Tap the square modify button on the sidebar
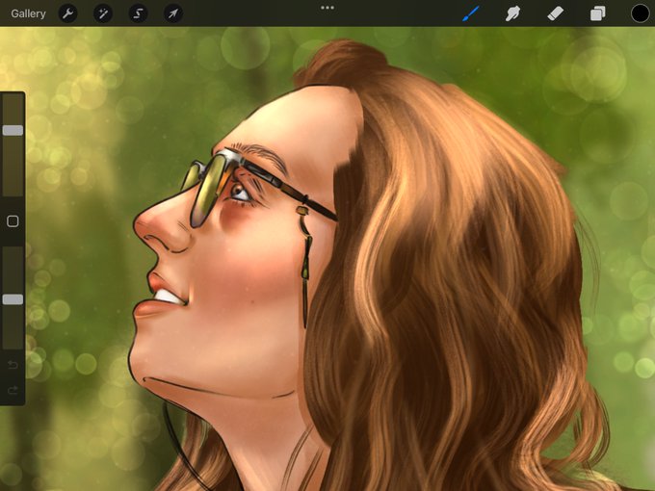 click(13, 221)
